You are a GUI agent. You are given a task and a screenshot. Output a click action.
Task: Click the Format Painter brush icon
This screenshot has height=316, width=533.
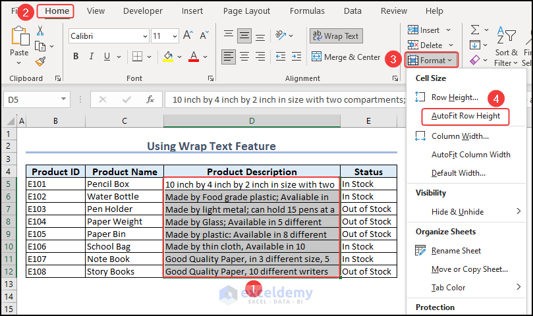[40, 61]
